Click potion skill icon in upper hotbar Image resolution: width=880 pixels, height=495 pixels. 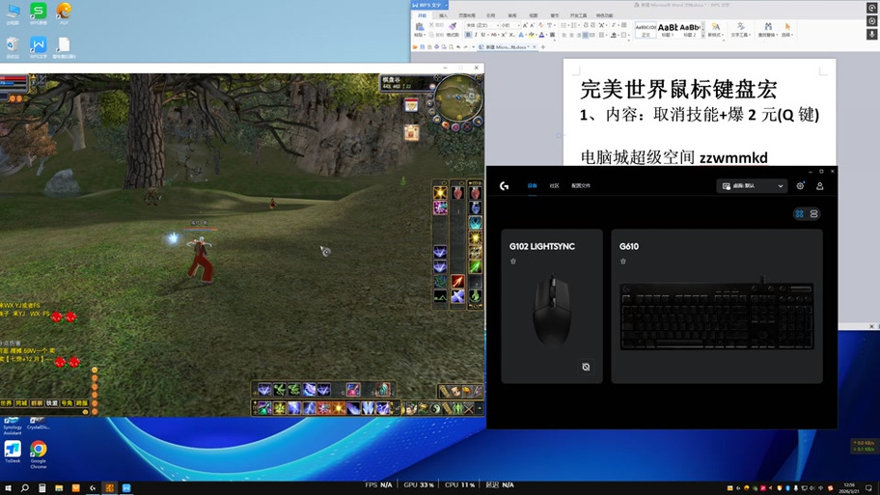click(353, 389)
